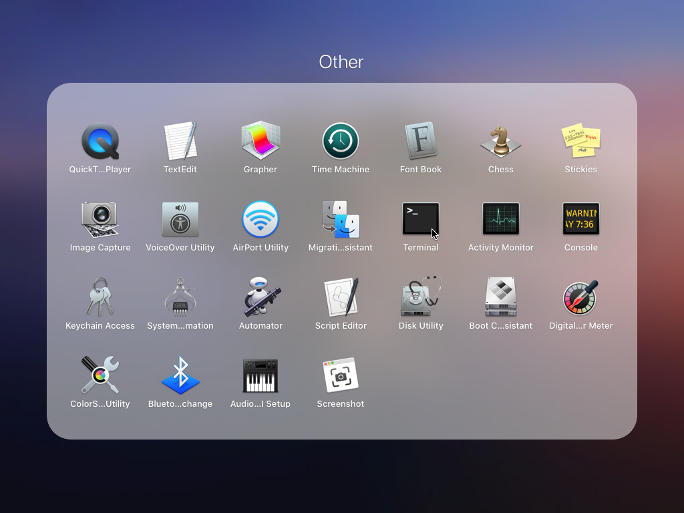The width and height of the screenshot is (684, 513).
Task: Click the 'Screenshot' label text
Action: coord(341,403)
